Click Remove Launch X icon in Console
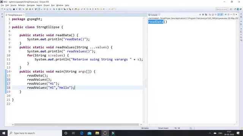Viewport: 243px width, 136px height. tap(203, 14)
